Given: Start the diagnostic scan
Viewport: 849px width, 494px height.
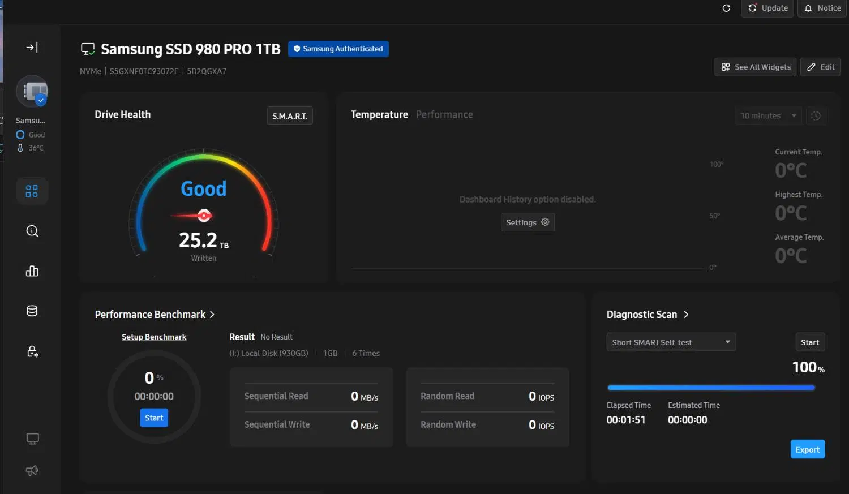Looking at the screenshot, I should click(810, 342).
